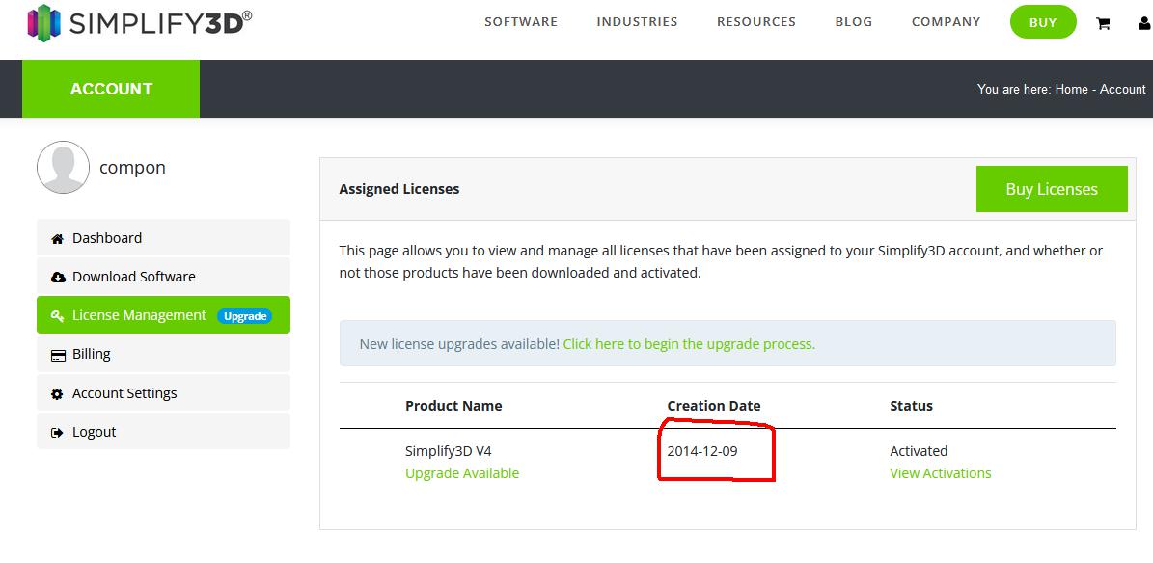This screenshot has width=1153, height=563.
Task: Click the green BUY button
Action: coord(1043,22)
